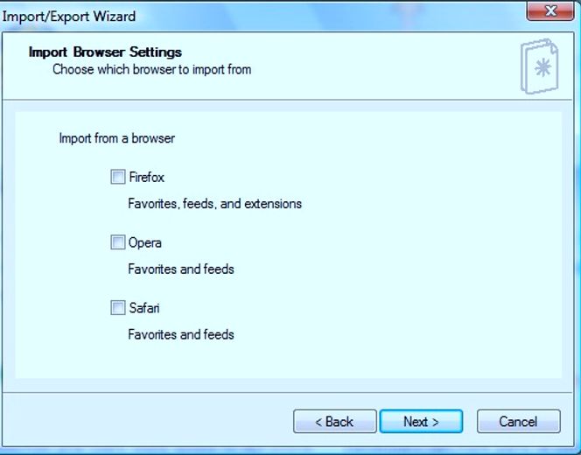Close the wizard with the red X

(550, 10)
